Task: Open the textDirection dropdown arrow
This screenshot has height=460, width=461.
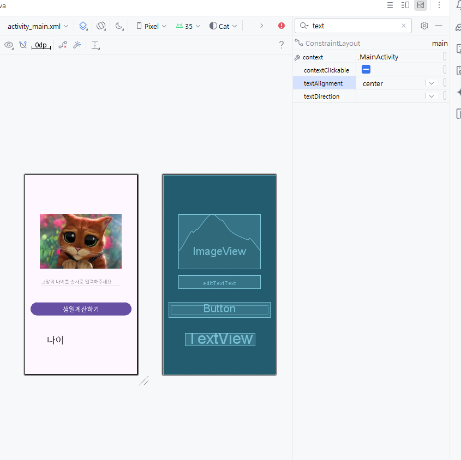Action: coord(432,96)
